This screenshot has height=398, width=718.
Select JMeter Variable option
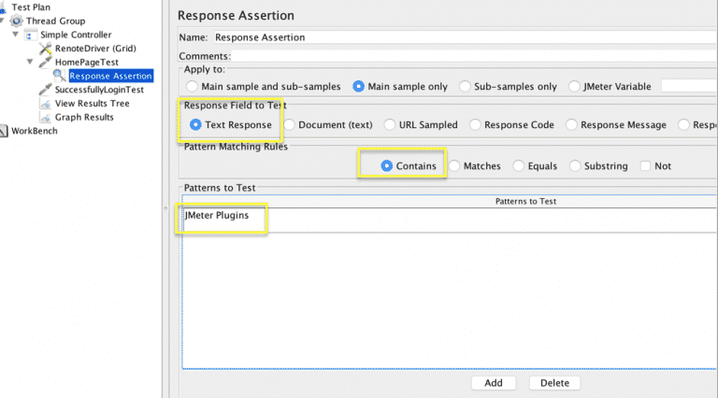(x=610, y=87)
